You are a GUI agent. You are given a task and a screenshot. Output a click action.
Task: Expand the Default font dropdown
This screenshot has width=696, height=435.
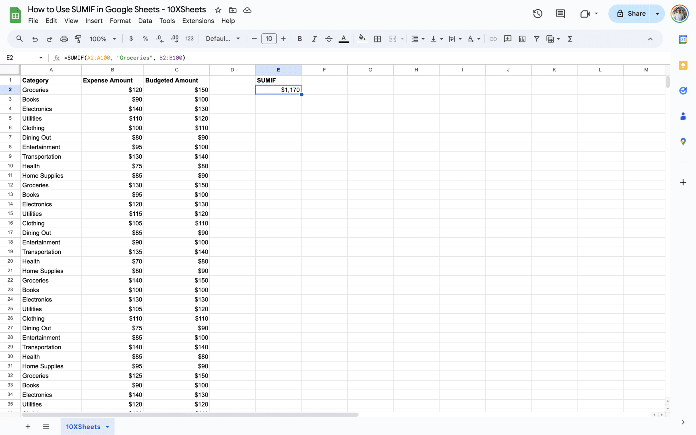pyautogui.click(x=223, y=39)
